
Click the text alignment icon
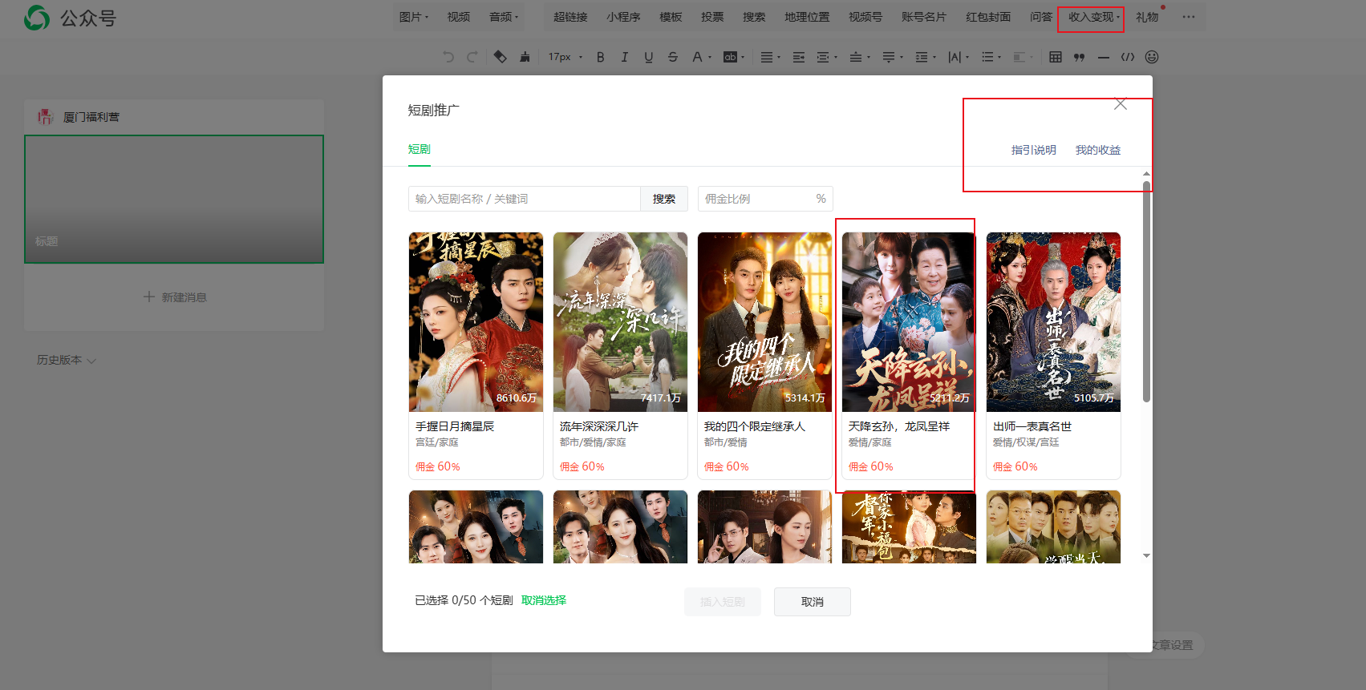click(x=766, y=57)
